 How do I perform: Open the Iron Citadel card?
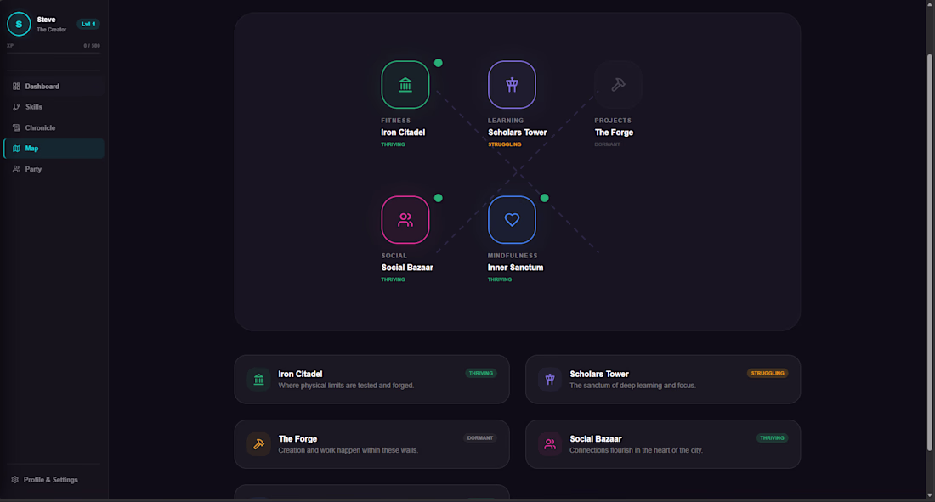coord(371,379)
